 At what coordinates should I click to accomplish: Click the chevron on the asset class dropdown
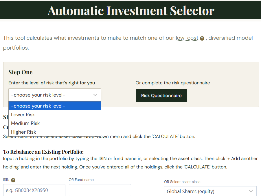251,191
